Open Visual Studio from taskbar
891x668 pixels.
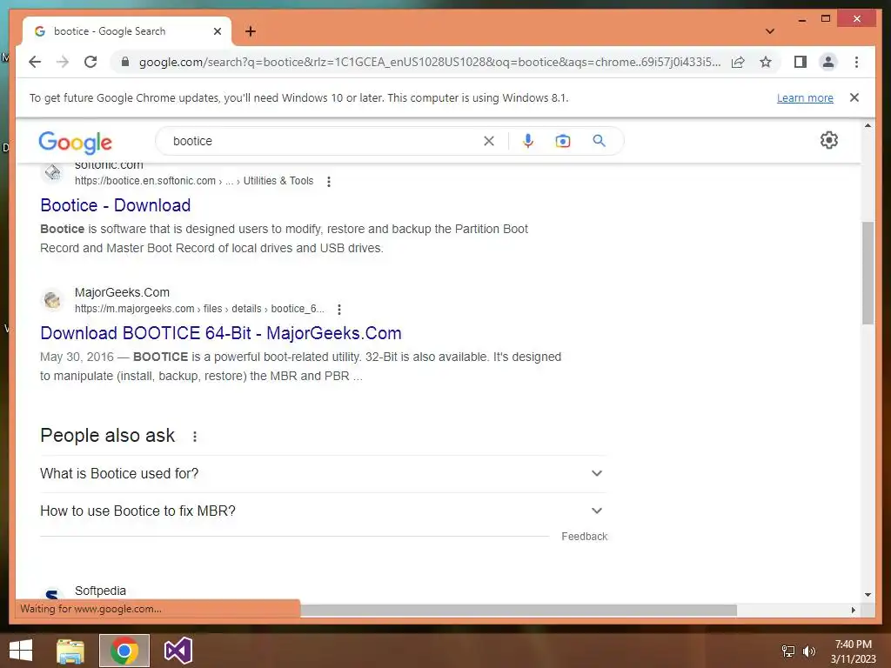178,651
